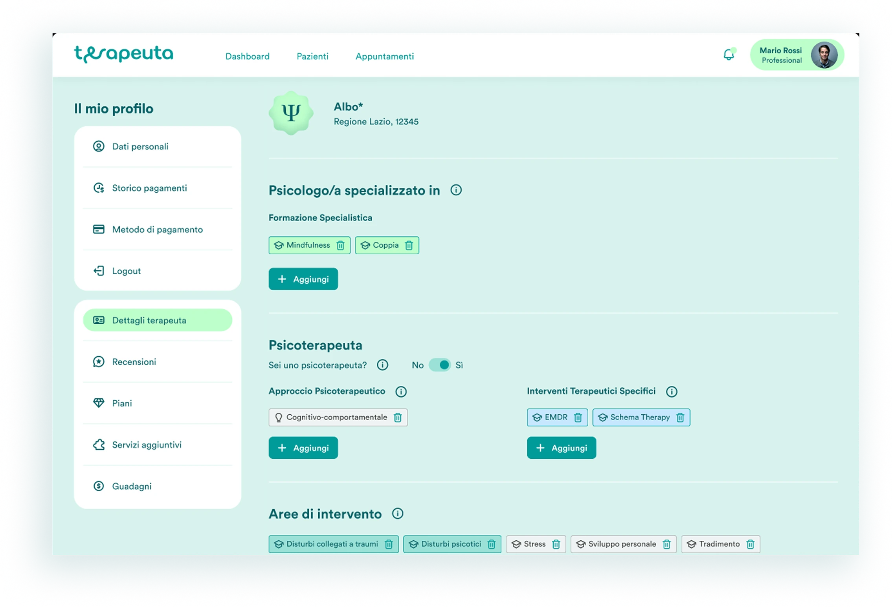Remove the EMDR intervention tag

(x=578, y=417)
